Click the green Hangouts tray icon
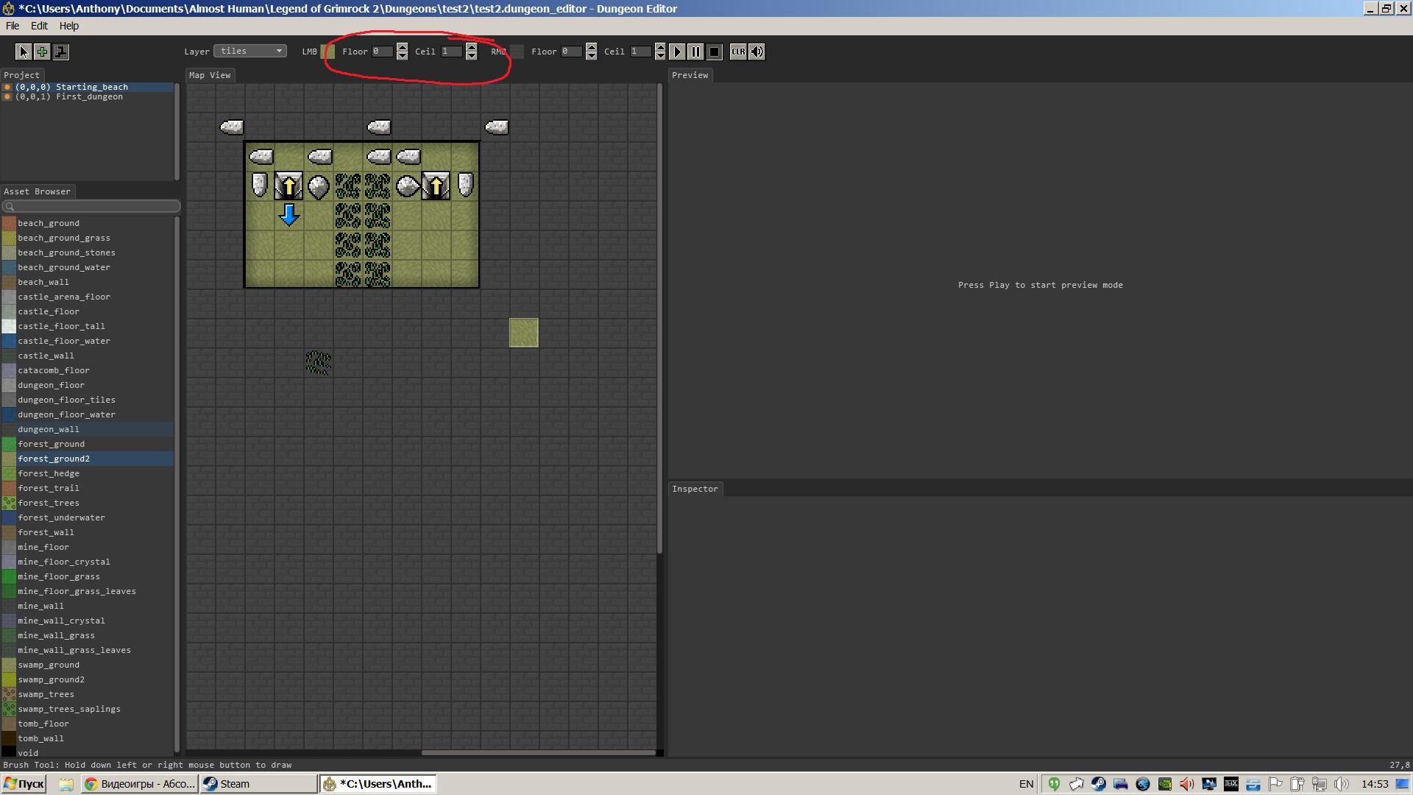 [1054, 784]
